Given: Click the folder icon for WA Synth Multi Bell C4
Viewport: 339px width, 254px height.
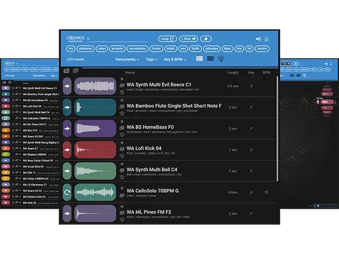Looking at the screenshot, I should [x=122, y=170].
